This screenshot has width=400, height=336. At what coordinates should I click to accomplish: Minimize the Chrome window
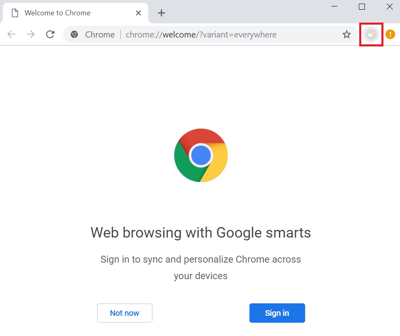pyautogui.click(x=334, y=6)
